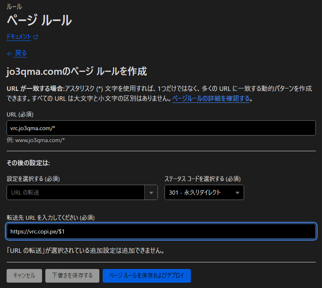This screenshot has width=322, height=288.
Task: Click the URL (必須) field label
Action: (x=20, y=114)
